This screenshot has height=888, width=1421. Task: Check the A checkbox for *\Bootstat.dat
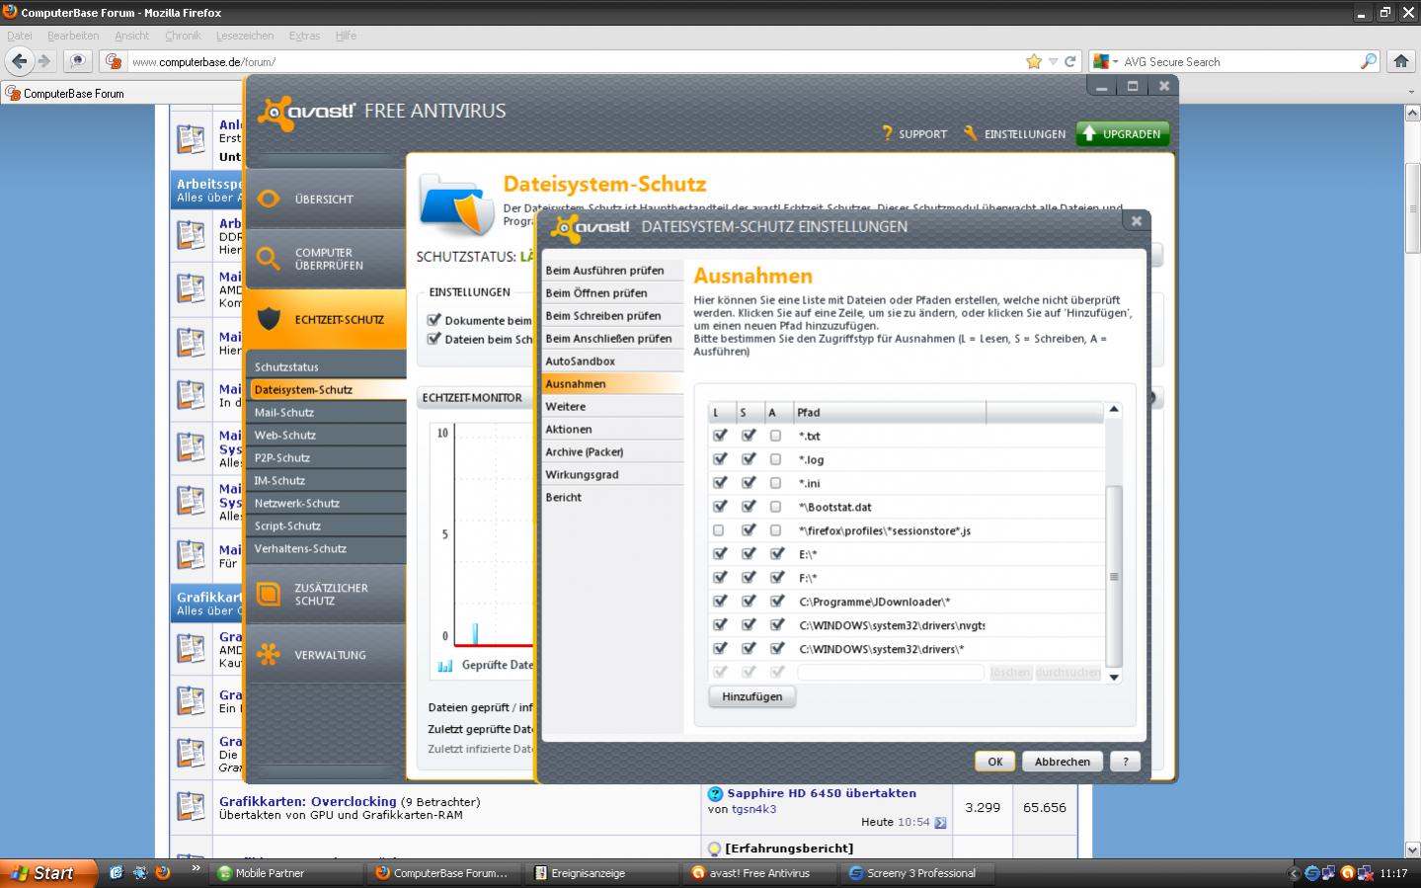[x=776, y=507]
